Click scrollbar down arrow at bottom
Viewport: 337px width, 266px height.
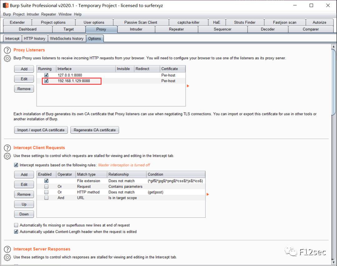coord(334,262)
